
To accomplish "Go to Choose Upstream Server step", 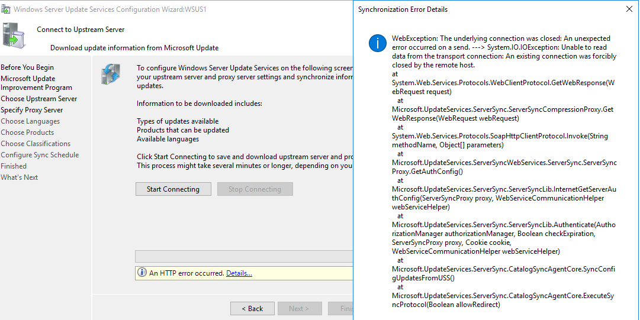I will [x=38, y=99].
